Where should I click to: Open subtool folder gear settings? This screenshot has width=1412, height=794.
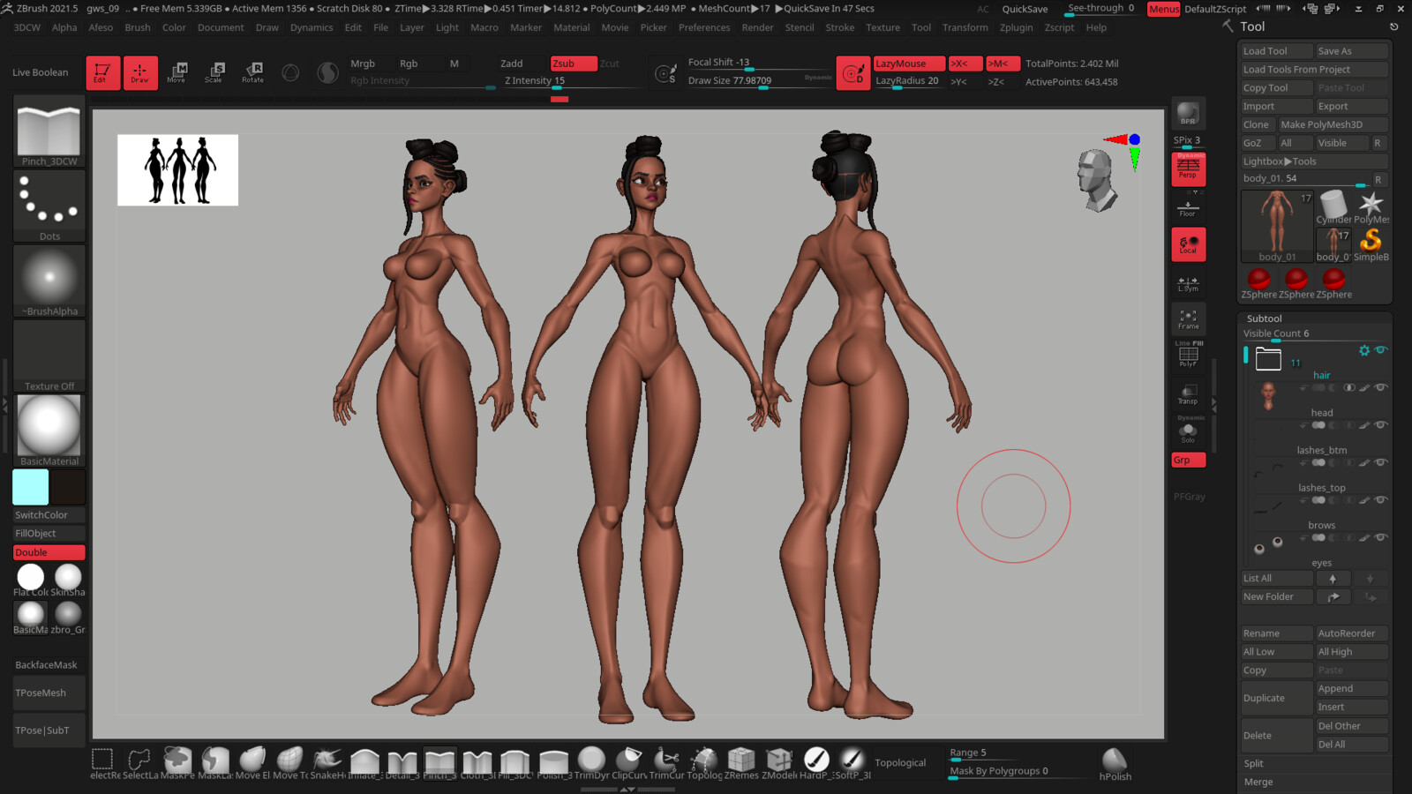(x=1364, y=350)
